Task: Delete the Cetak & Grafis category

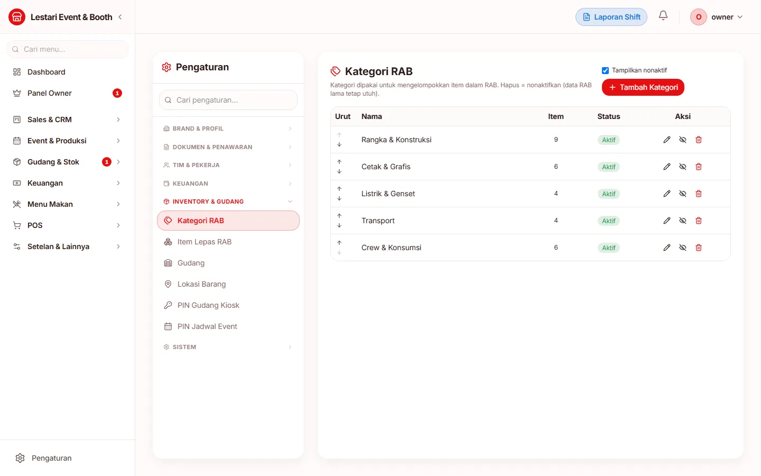Action: (699, 167)
